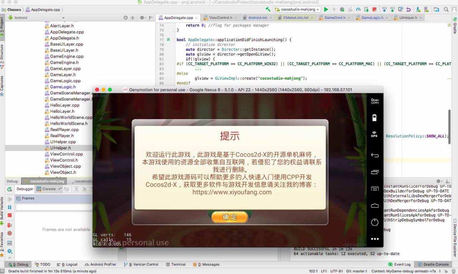Image resolution: width=458 pixels, height=274 pixels.
Task: Open the Android Profiler gauge icon in toolbar
Action: (359, 10)
